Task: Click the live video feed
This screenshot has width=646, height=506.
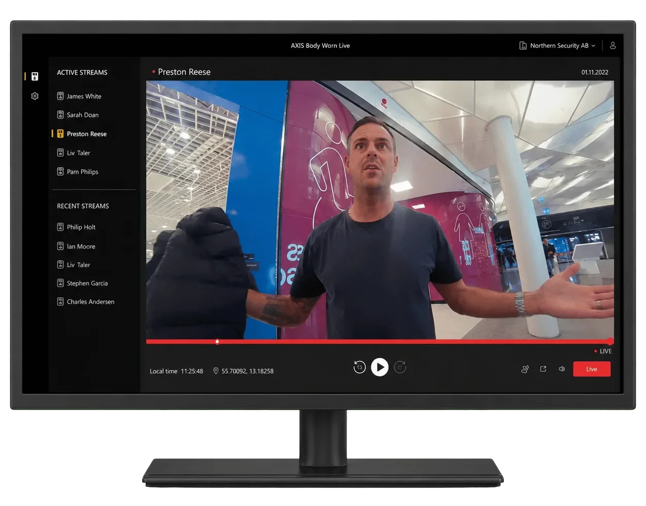Action: (x=380, y=210)
